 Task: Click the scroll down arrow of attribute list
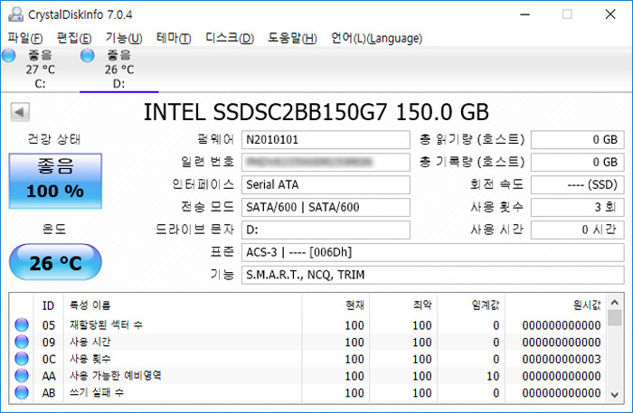[x=614, y=395]
